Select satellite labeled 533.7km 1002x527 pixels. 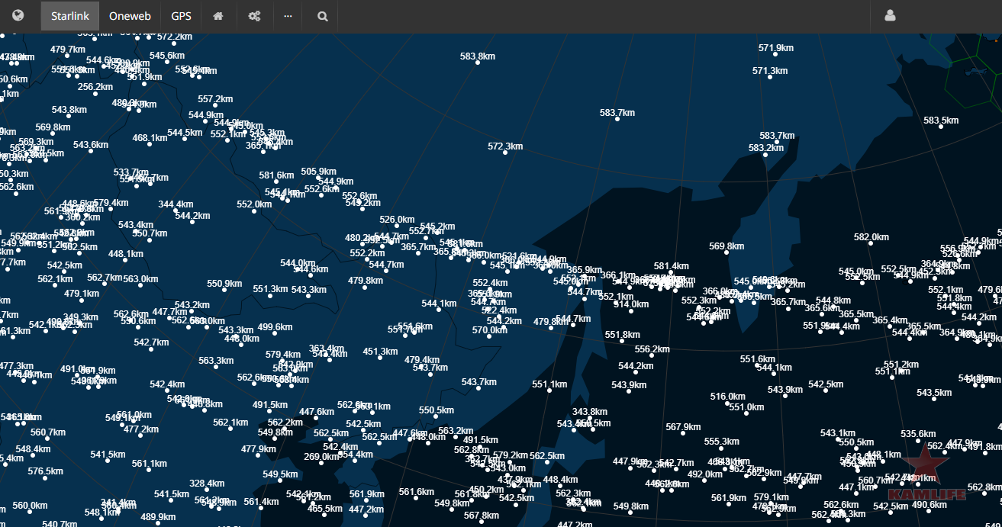click(x=130, y=172)
